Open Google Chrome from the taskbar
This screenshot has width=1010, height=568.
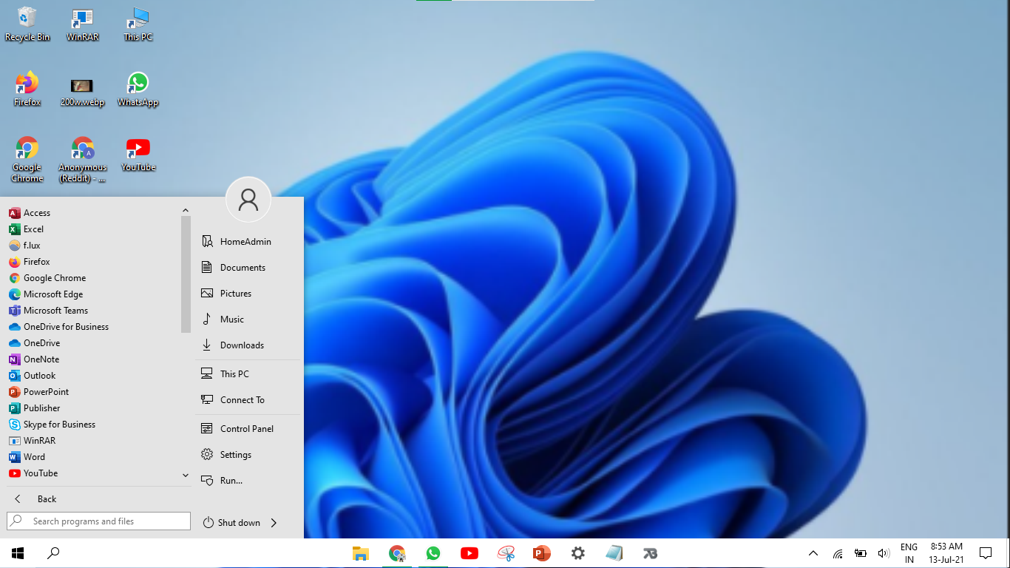pyautogui.click(x=397, y=552)
